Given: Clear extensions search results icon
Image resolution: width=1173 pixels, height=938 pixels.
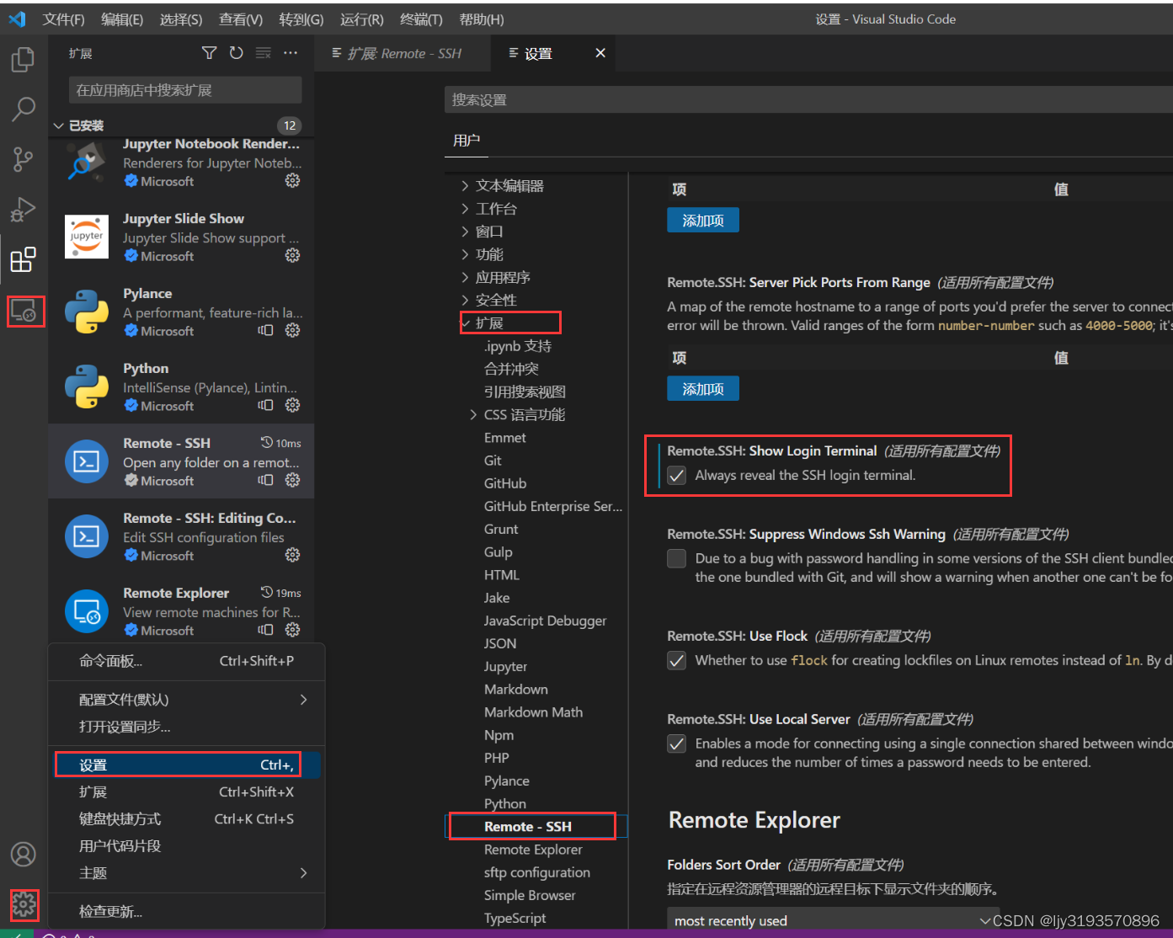Looking at the screenshot, I should [264, 53].
